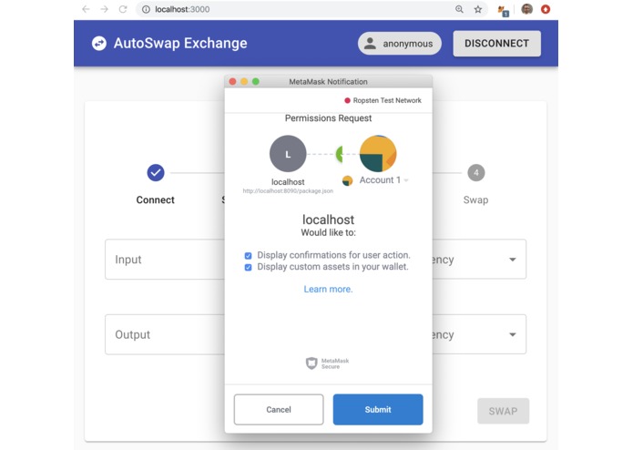This screenshot has width=633, height=450.
Task: Click the grey localhost L avatar
Action: click(288, 154)
